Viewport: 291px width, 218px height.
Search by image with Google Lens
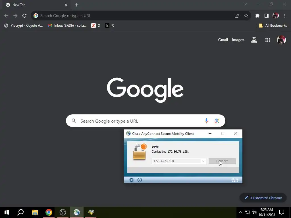217,121
